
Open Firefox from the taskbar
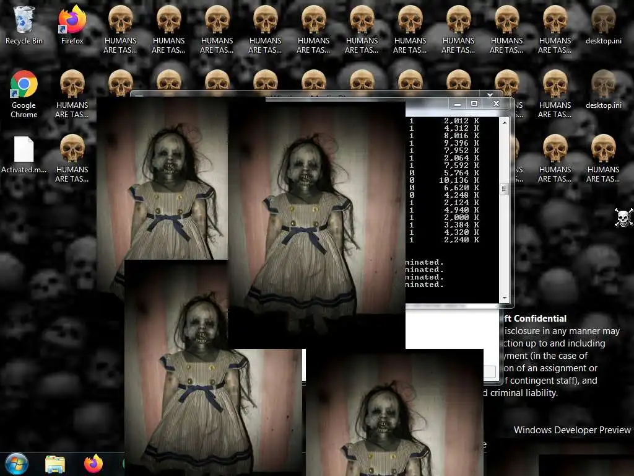coord(93,464)
